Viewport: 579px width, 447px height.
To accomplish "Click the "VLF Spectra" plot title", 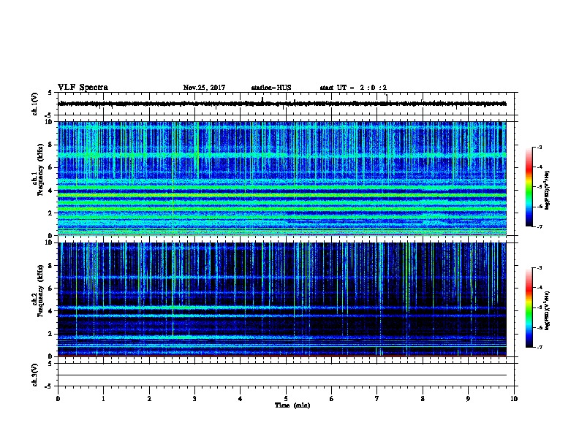I will tap(83, 88).
